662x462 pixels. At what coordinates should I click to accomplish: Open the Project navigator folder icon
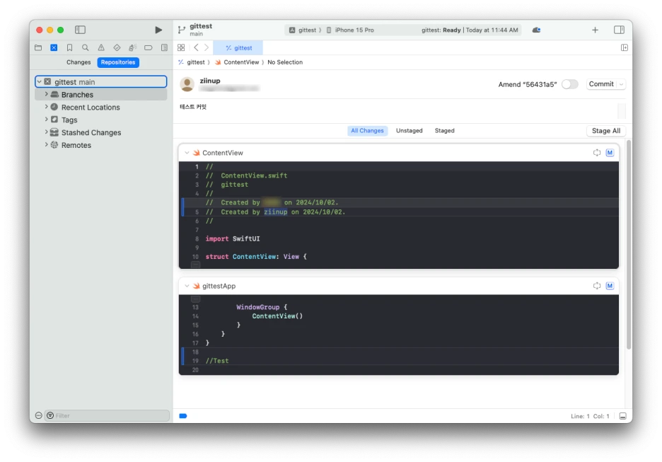tap(38, 47)
